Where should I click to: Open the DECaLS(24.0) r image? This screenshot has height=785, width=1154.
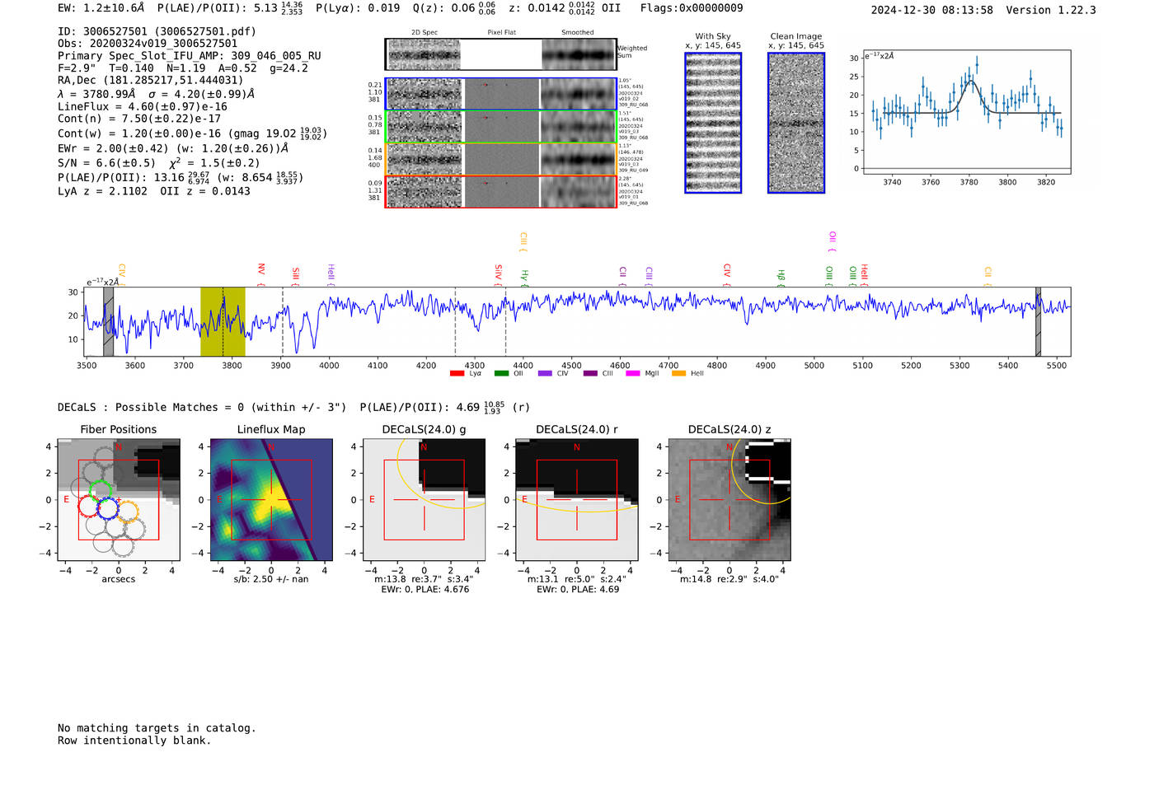coord(577,500)
